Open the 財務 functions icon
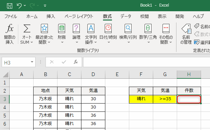The height and width of the screenshot is (130, 210). click(62, 28)
